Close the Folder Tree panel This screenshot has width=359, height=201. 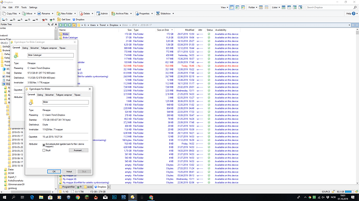coord(56,24)
